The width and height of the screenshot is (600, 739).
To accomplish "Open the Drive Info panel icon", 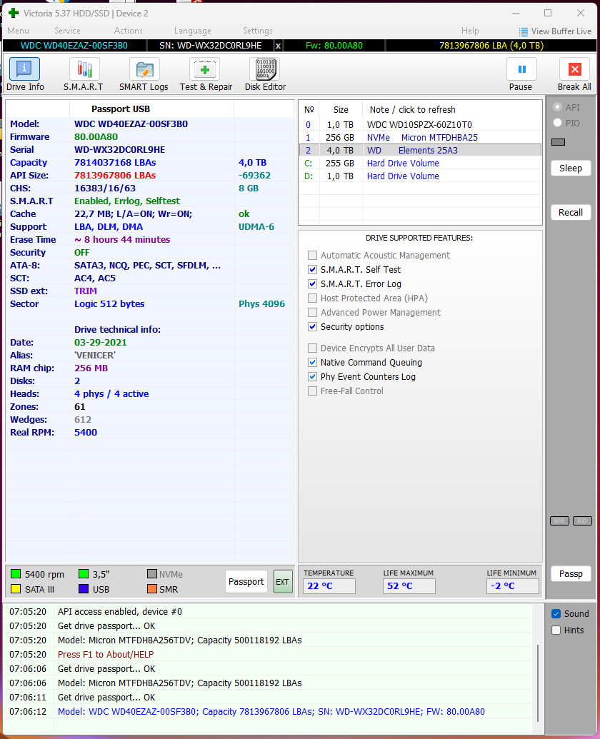I will (24, 69).
